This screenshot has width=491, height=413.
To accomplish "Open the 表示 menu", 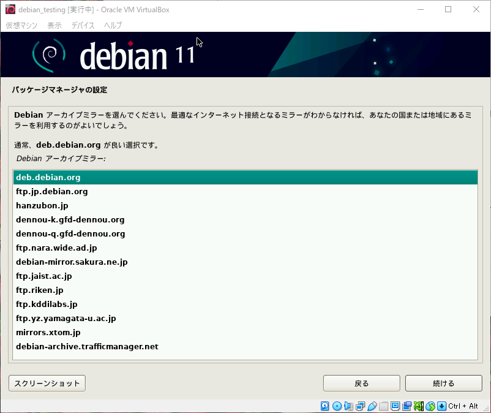I will click(54, 25).
